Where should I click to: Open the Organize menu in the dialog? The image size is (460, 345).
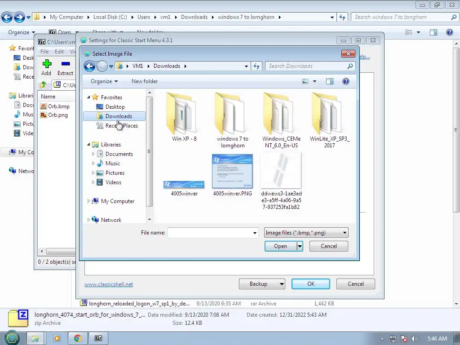tap(104, 81)
